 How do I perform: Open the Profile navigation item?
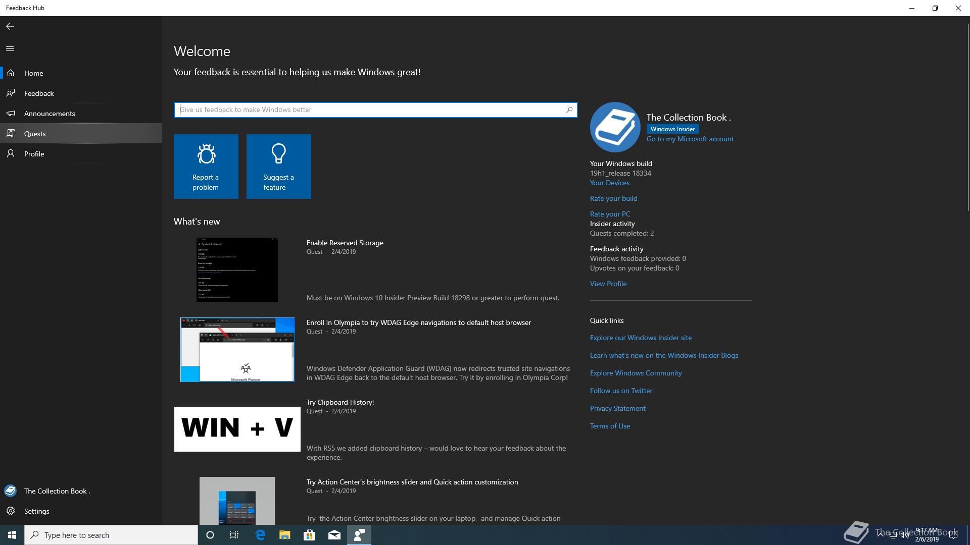click(x=81, y=154)
